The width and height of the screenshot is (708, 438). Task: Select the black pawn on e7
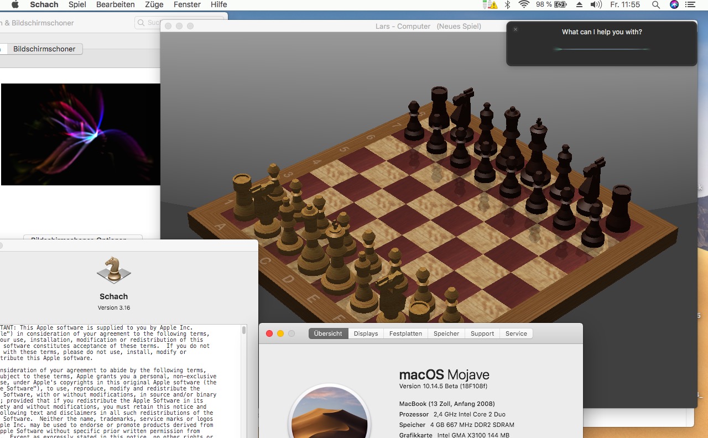511,177
